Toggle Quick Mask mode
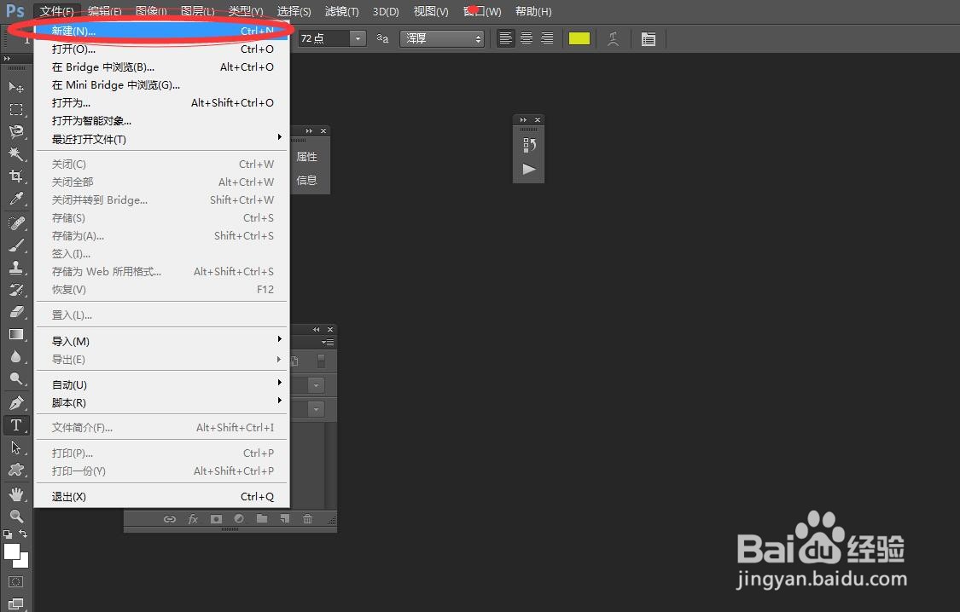 pos(16,581)
